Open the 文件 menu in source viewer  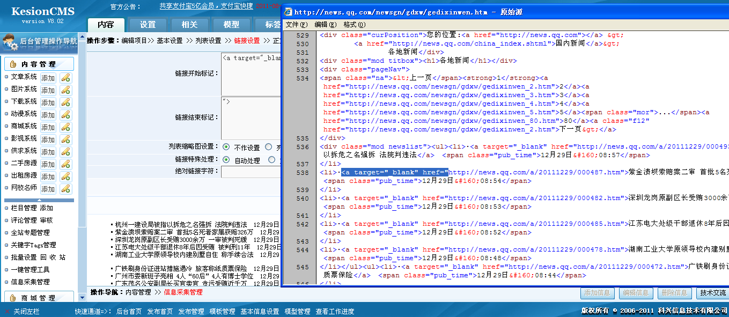pos(297,25)
